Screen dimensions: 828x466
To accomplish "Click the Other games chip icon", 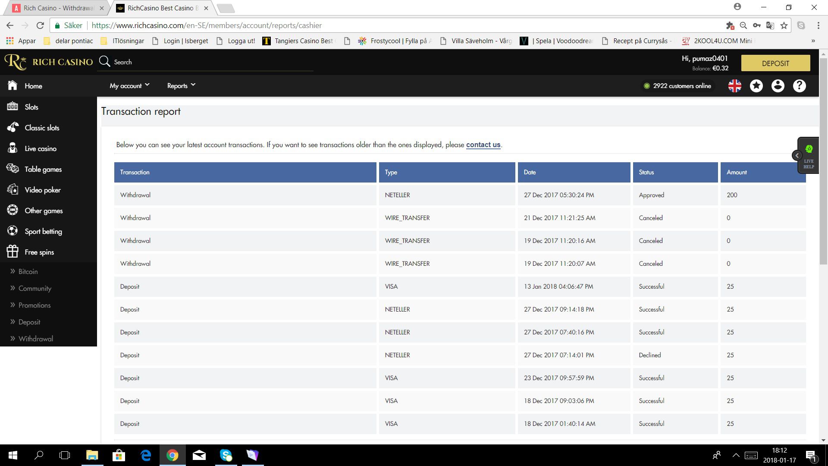I will pos(13,210).
